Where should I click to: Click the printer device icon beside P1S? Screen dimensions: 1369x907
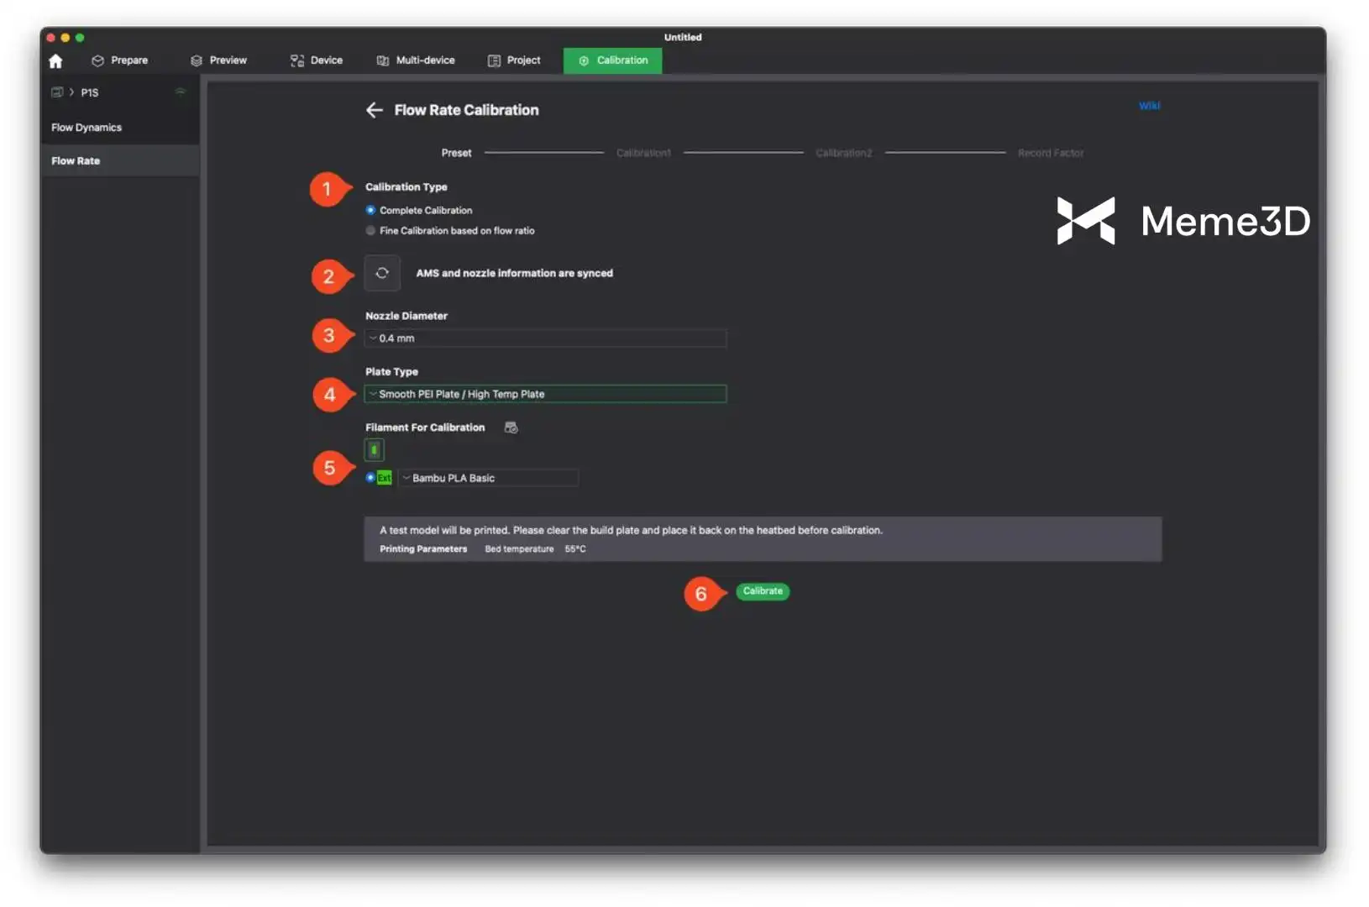click(x=57, y=92)
